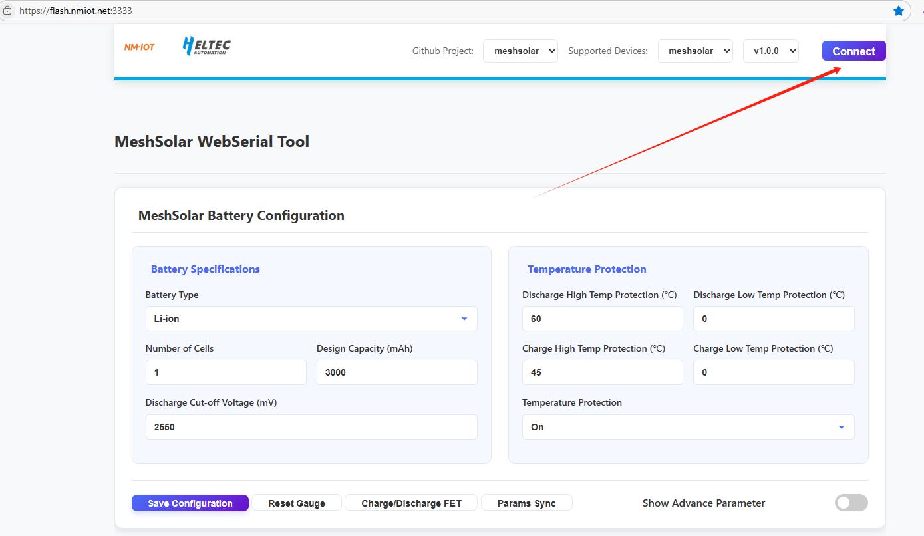Viewport: 924px width, 536px height.
Task: Select the Discharge High Temp Protection field
Action: (x=602, y=319)
